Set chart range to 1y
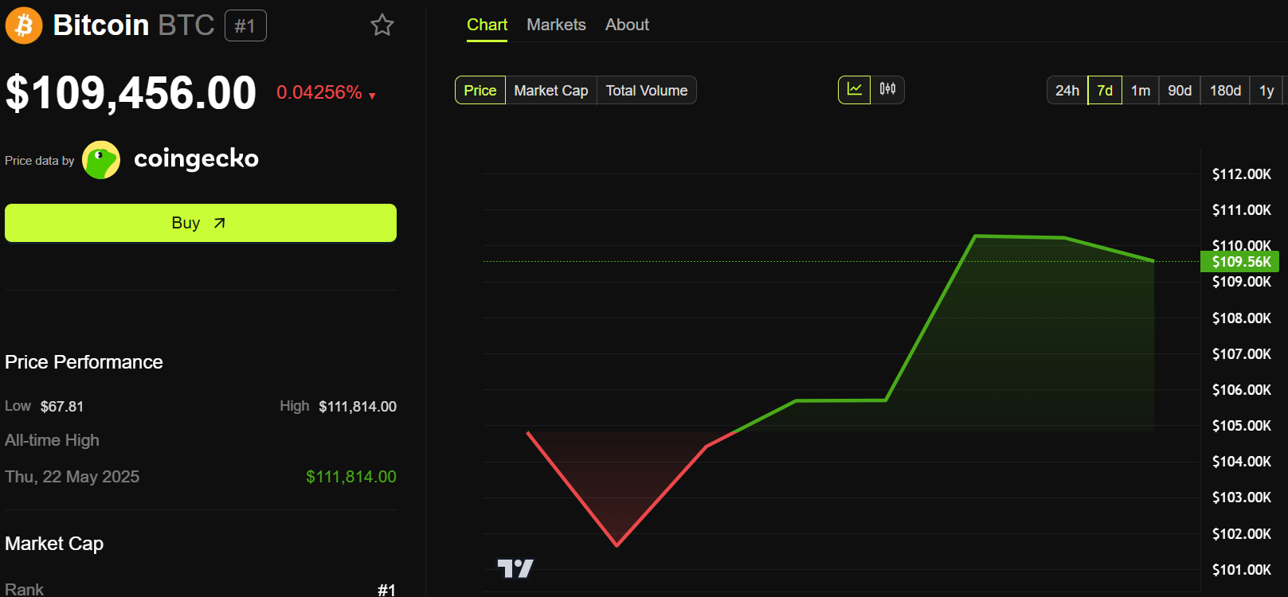Viewport: 1288px width, 597px height. pyautogui.click(x=1266, y=90)
